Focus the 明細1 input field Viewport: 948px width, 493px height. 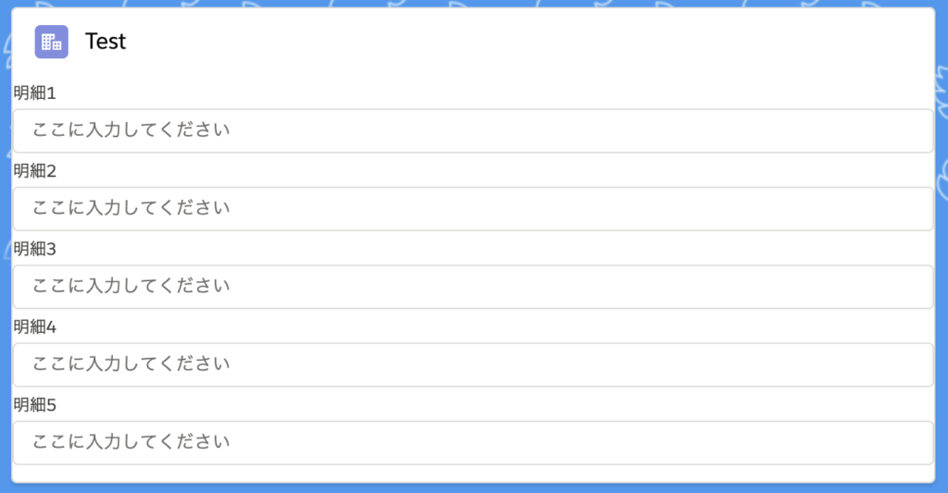(x=473, y=131)
